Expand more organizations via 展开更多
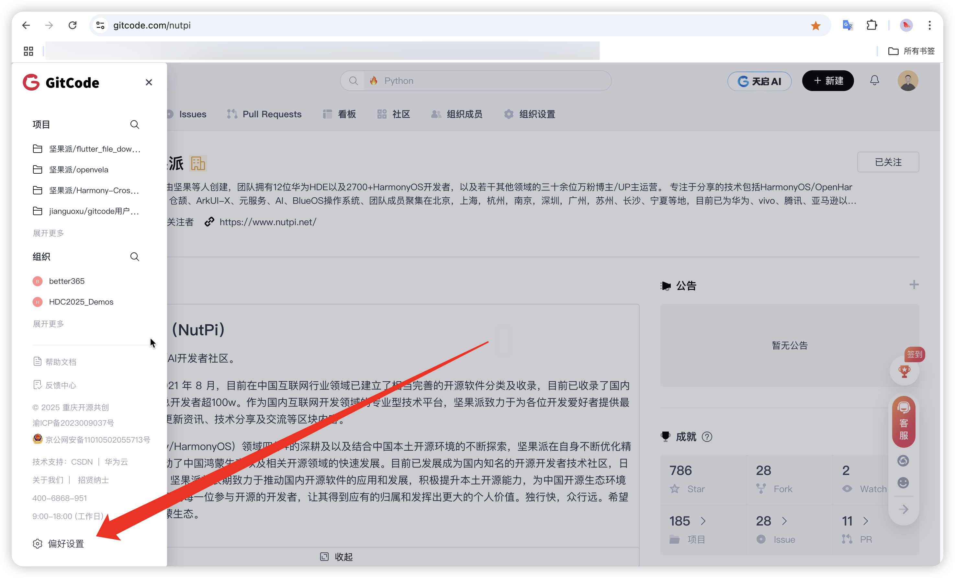The image size is (955, 578). (x=49, y=324)
